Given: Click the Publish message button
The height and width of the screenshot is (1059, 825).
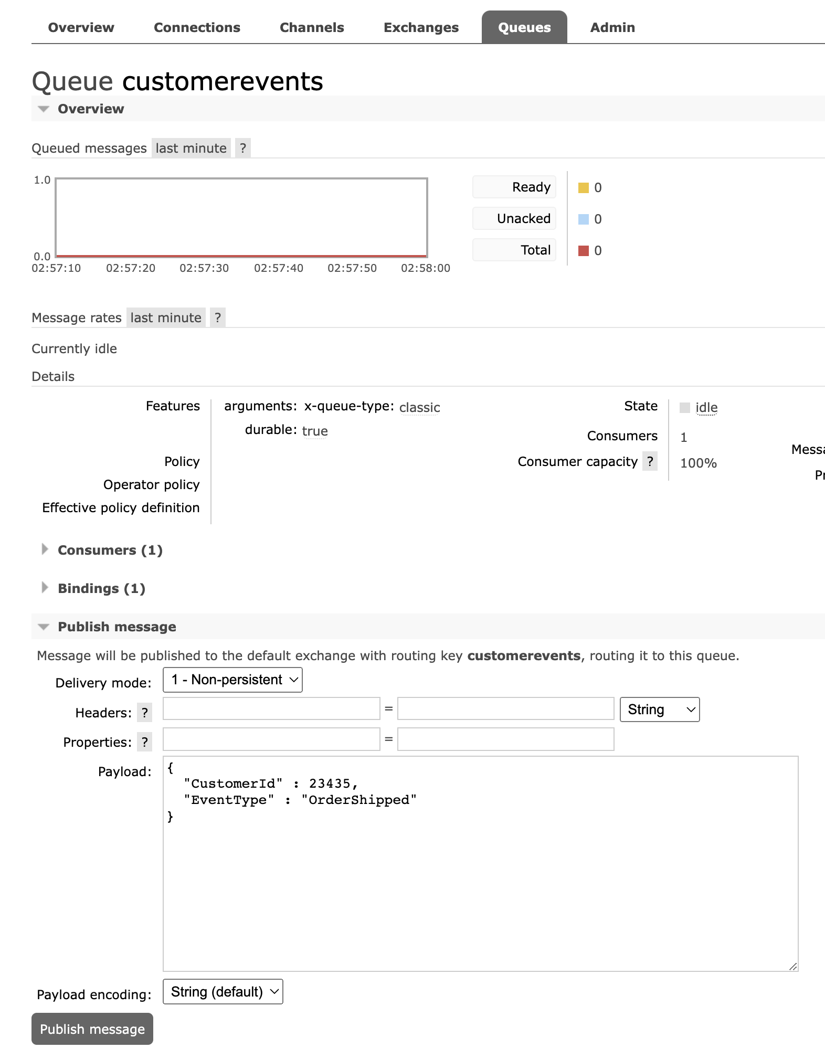Looking at the screenshot, I should coord(92,1029).
